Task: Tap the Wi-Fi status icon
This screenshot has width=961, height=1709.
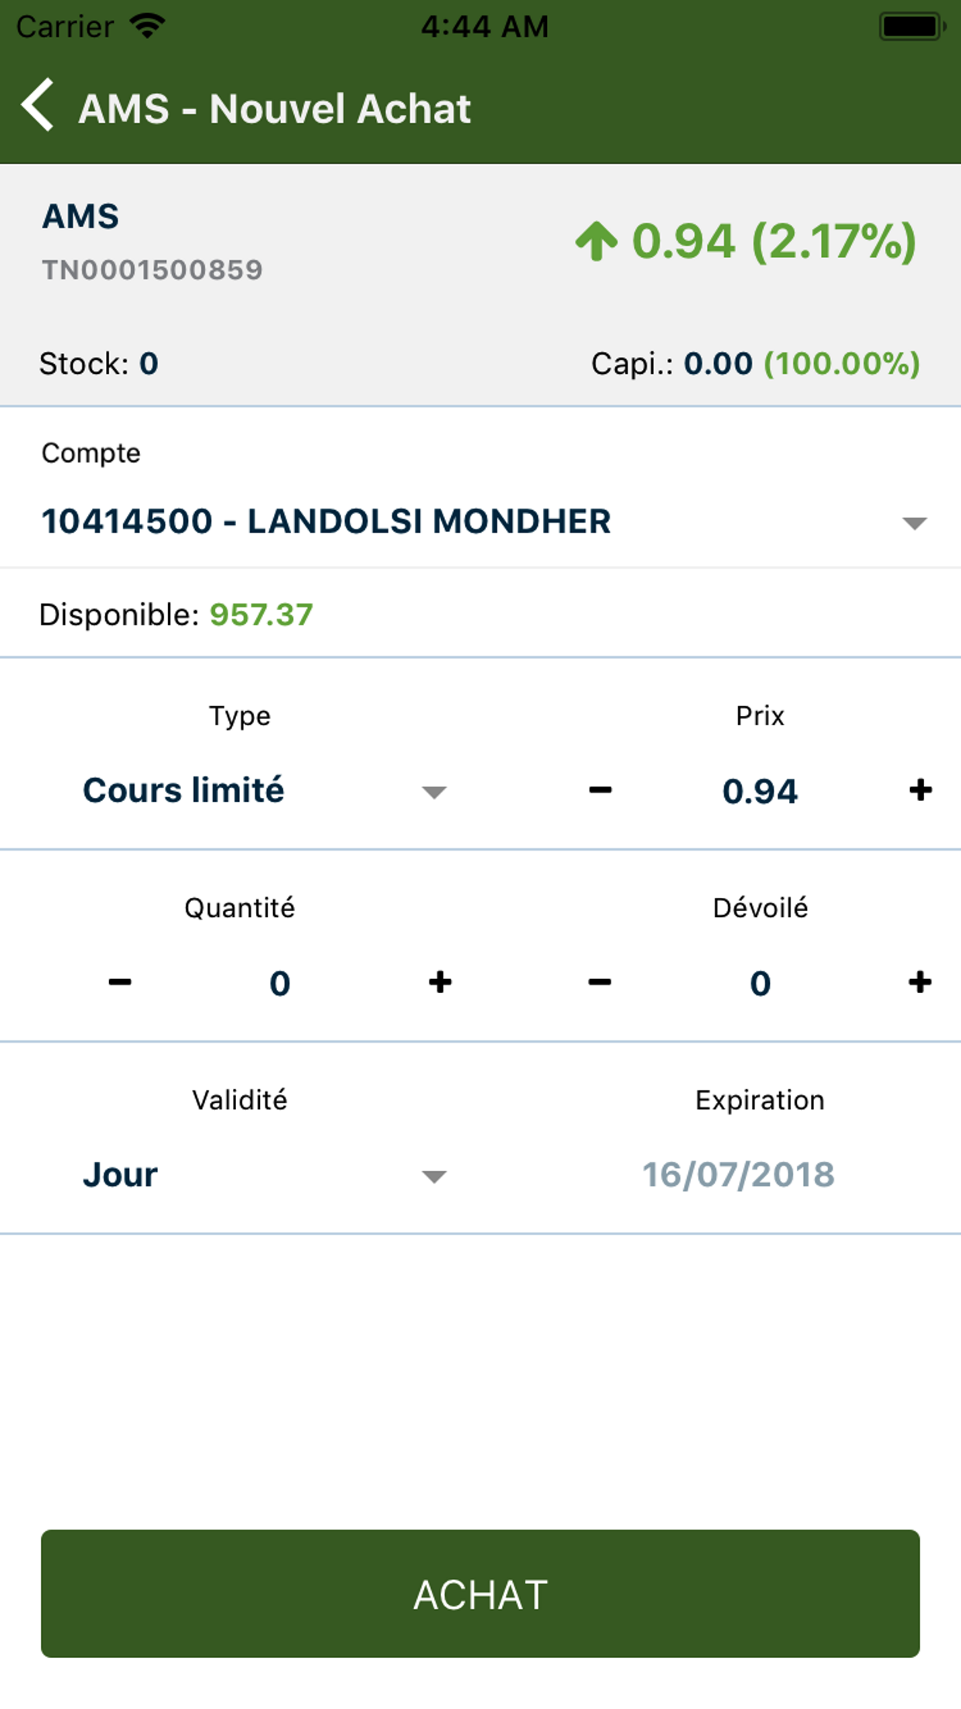Action: (147, 26)
